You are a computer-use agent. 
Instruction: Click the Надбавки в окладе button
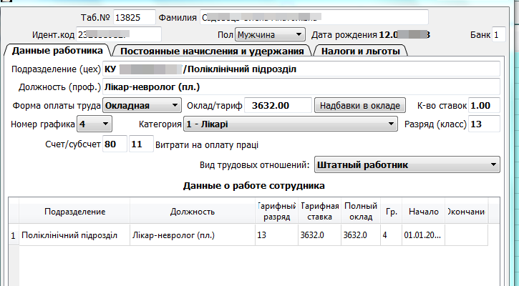(360, 105)
